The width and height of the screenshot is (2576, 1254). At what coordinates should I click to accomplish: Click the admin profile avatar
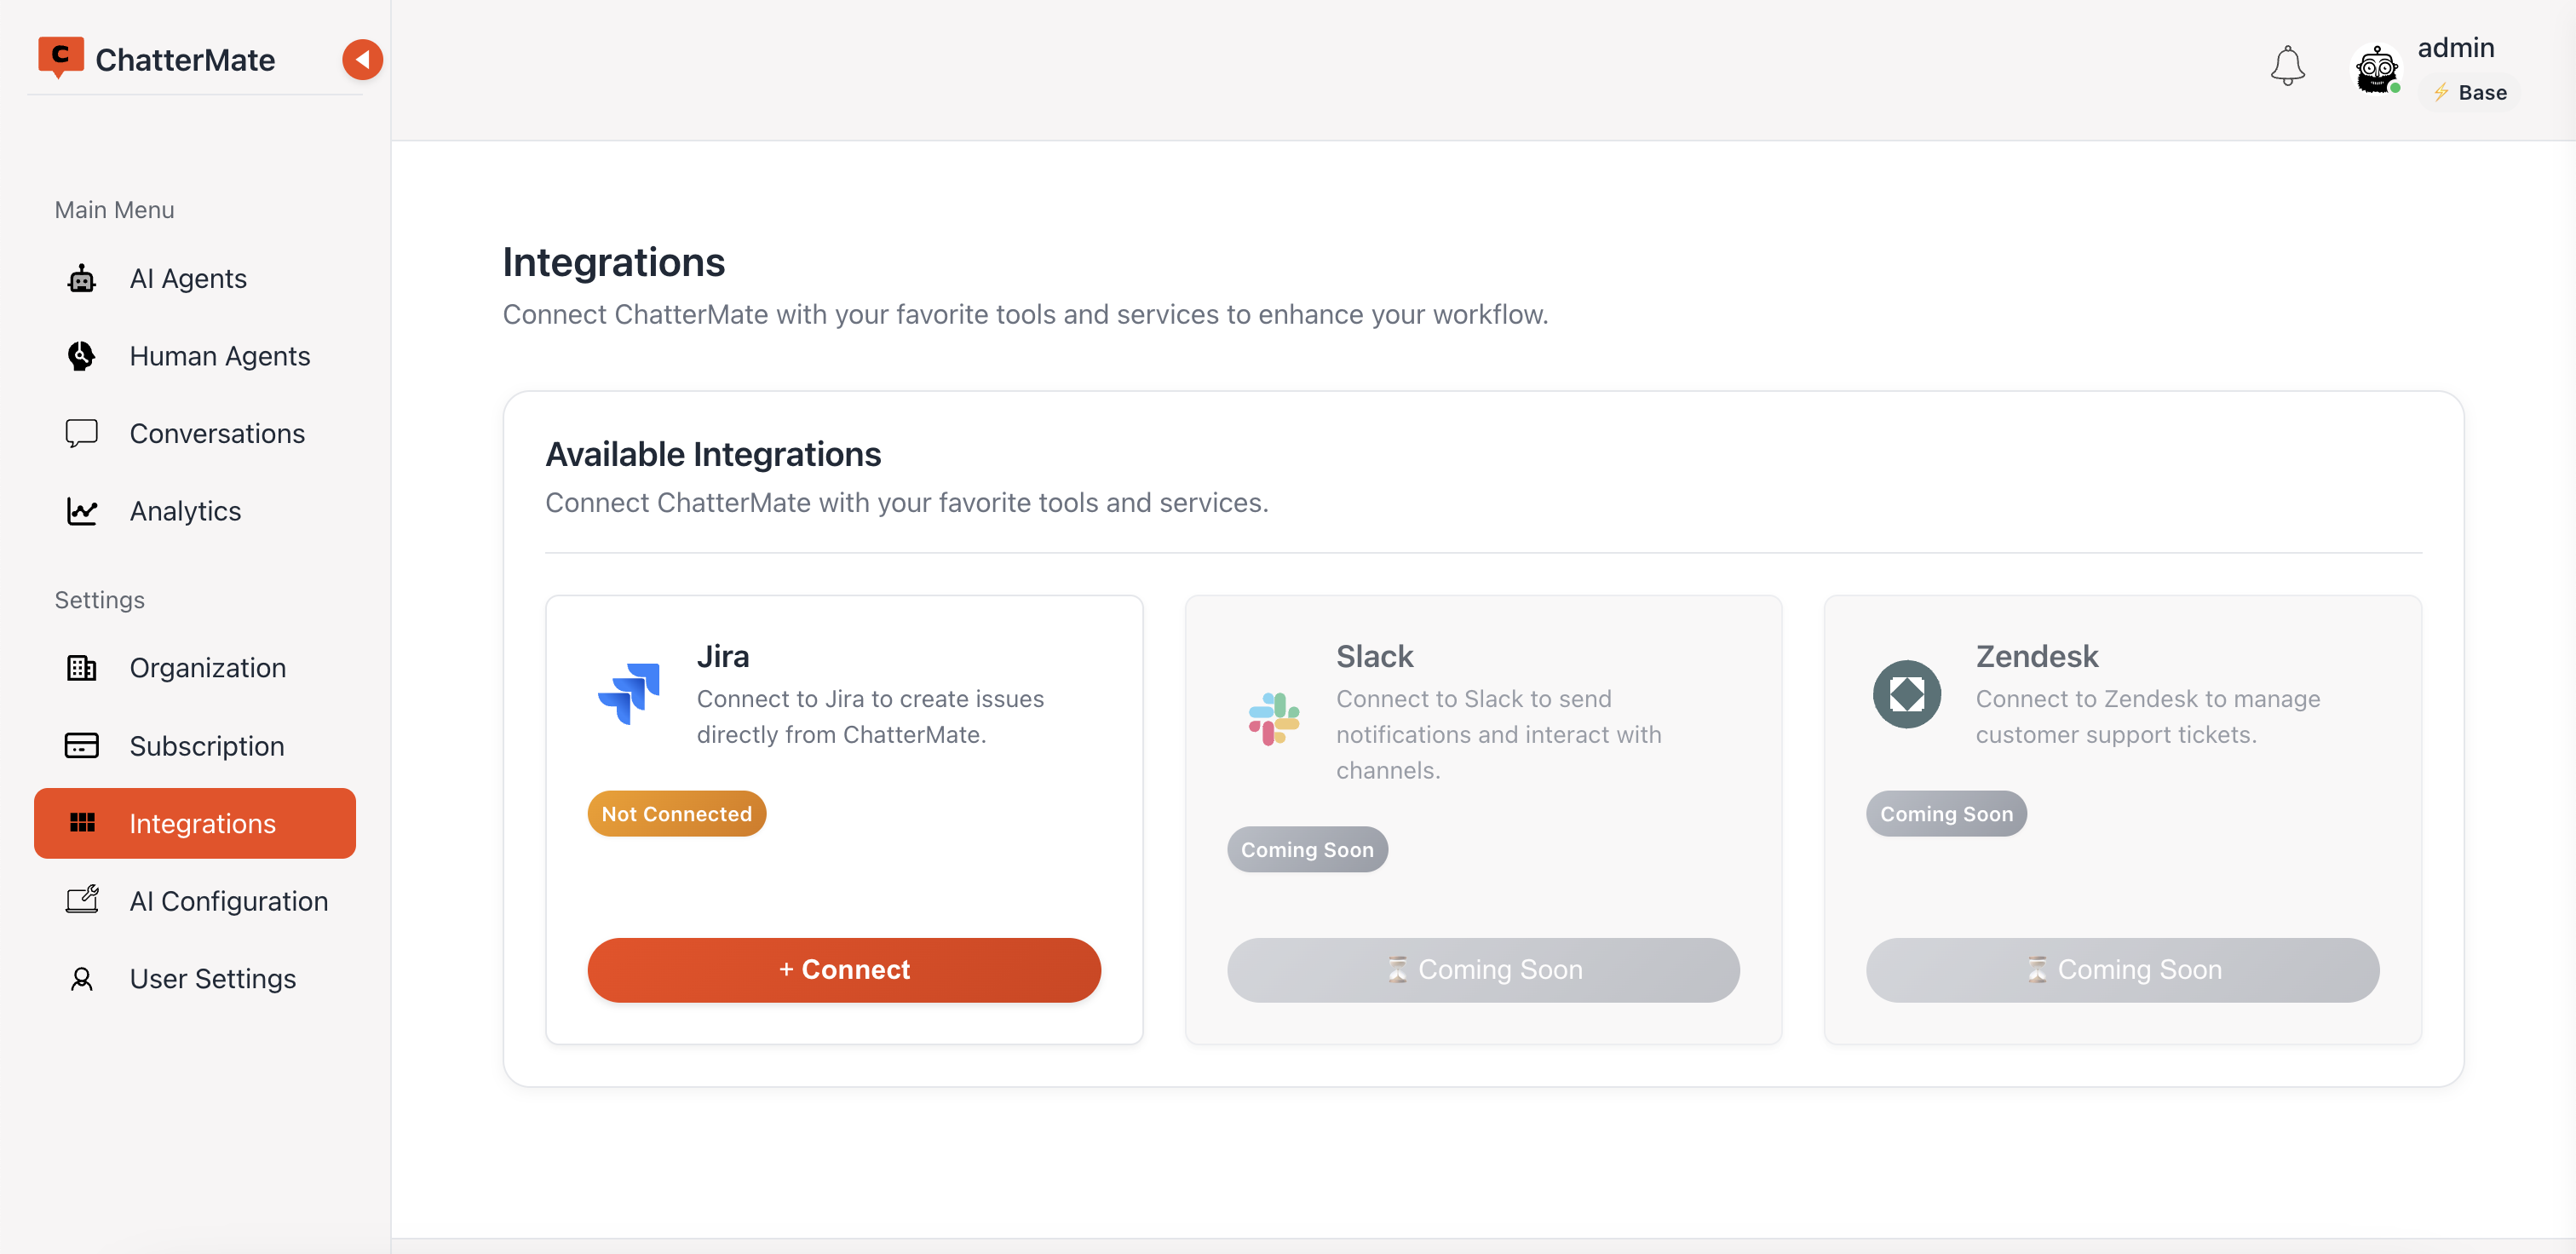pos(2377,69)
